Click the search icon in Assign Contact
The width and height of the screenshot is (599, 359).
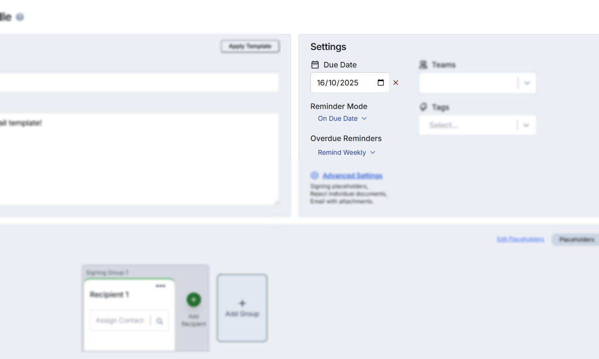(160, 321)
